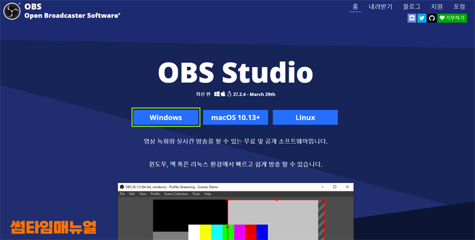Maximize the OBS 26.1.0 preview window
Screen dimensions: 475x240
[x=335, y=187]
